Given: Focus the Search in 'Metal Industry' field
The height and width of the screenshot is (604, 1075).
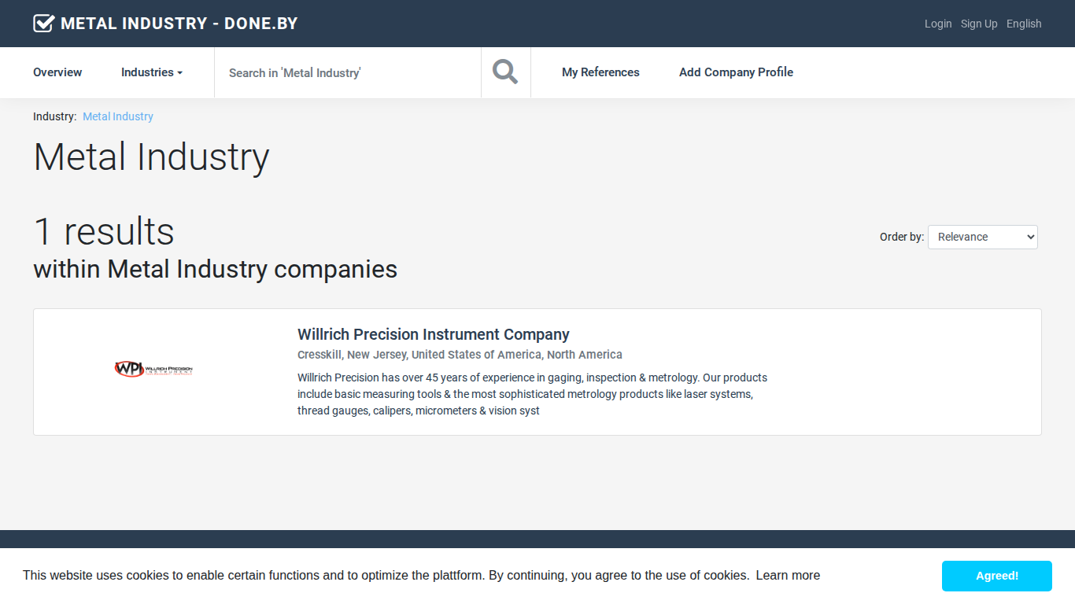Looking at the screenshot, I should [x=348, y=72].
